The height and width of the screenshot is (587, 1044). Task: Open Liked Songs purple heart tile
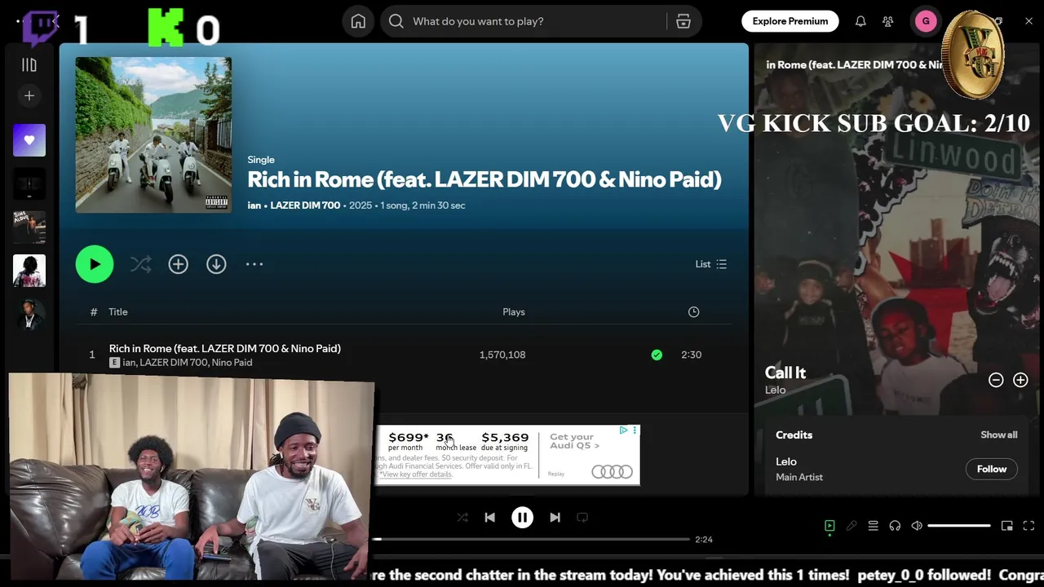click(x=29, y=140)
